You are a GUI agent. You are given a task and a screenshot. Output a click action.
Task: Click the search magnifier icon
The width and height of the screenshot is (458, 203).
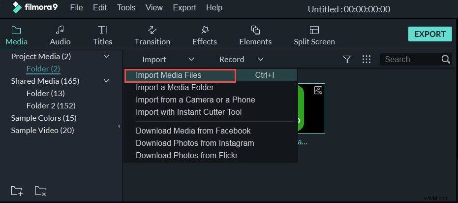[x=446, y=60]
